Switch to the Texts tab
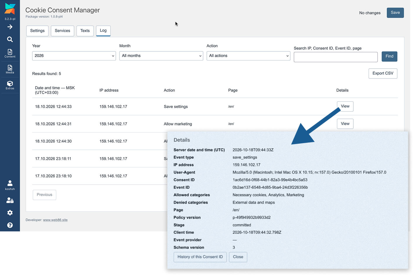414x276 pixels. click(x=85, y=31)
